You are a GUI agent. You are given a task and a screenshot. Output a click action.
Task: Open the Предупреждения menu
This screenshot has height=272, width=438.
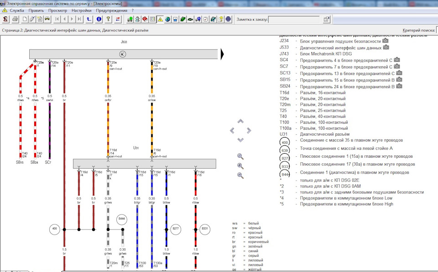pyautogui.click(x=112, y=10)
